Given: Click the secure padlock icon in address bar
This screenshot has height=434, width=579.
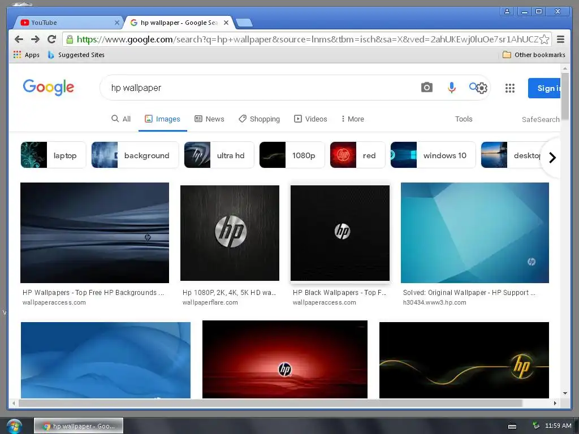Looking at the screenshot, I should [x=70, y=39].
